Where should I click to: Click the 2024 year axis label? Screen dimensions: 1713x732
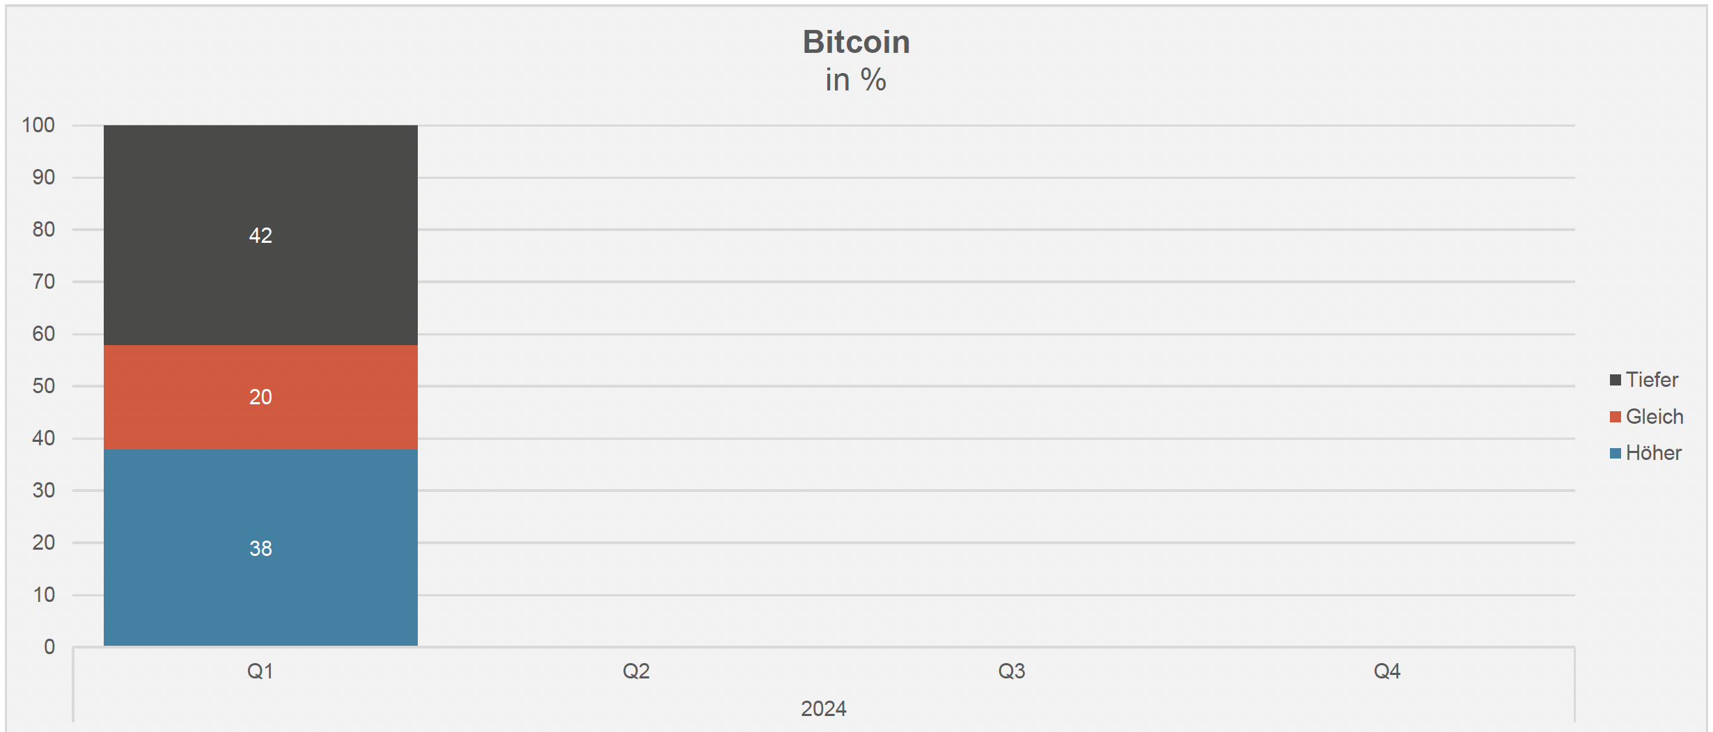823,709
